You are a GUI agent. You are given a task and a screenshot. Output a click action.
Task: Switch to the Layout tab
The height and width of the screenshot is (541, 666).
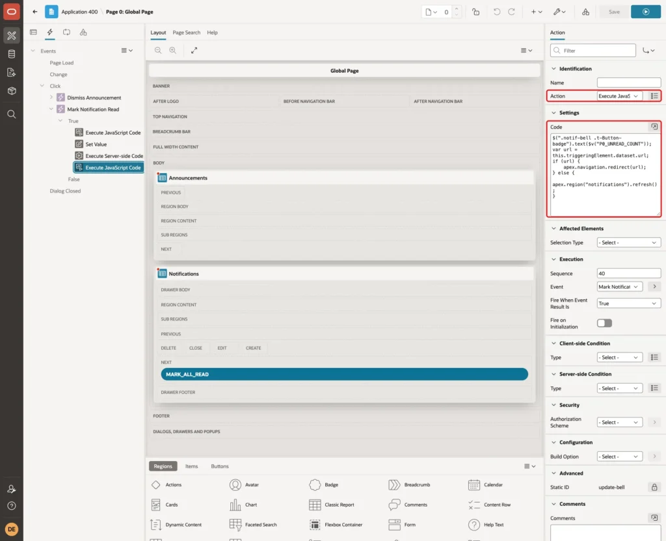(x=158, y=33)
